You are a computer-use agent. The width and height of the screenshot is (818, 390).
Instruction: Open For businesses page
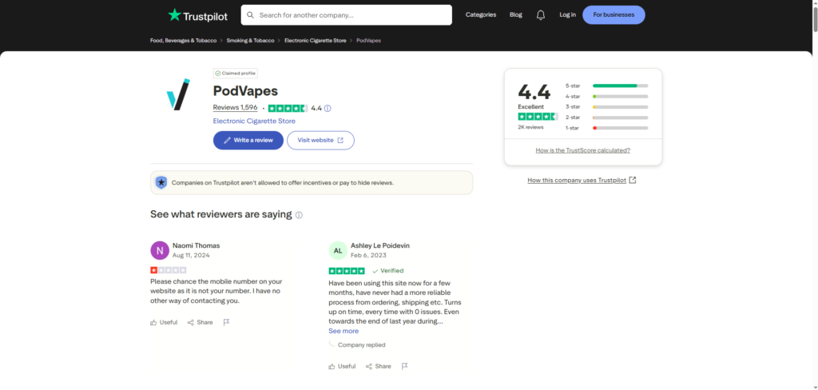613,14
